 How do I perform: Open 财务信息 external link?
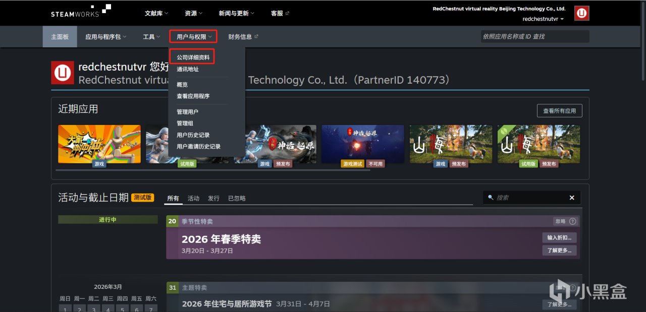coord(243,37)
